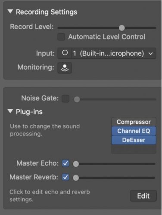Disable the Master Echo checkbox
Image resolution: width=162 pixels, height=215 pixels.
(65, 163)
